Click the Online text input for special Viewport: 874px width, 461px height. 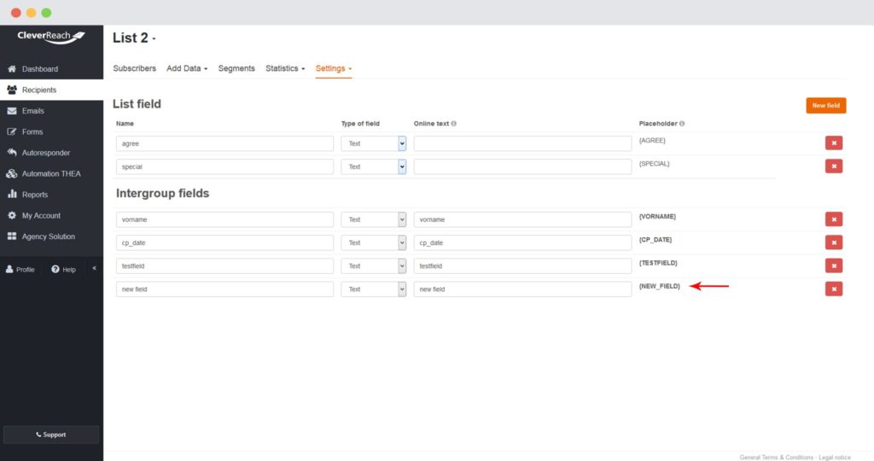click(x=522, y=166)
